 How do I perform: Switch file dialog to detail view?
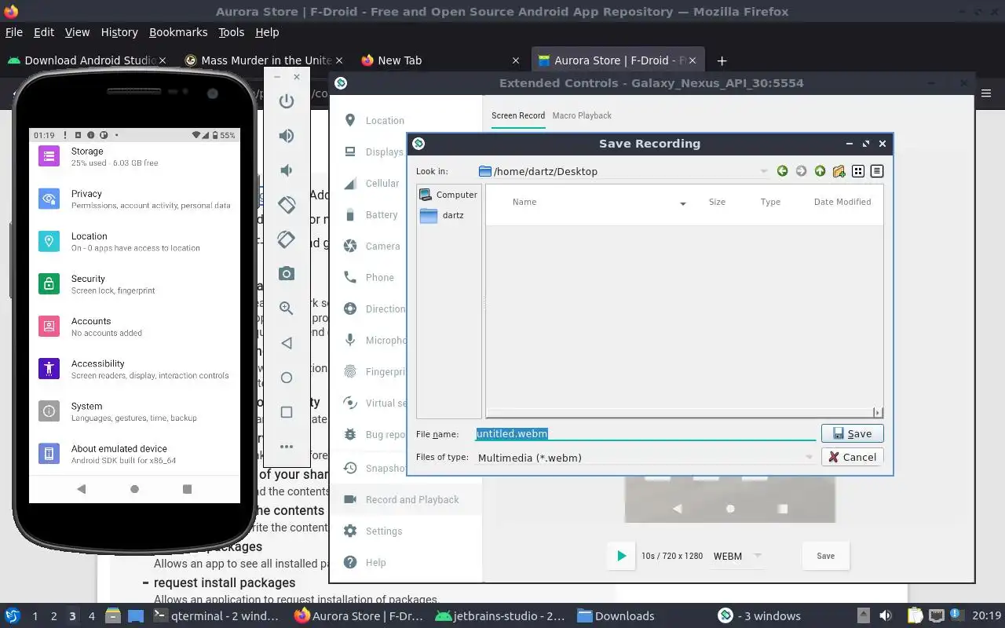(x=877, y=171)
